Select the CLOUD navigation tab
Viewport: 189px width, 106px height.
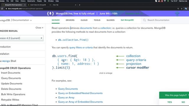click(x=84, y=20)
